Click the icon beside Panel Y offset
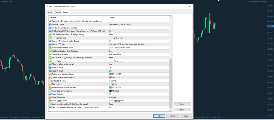 point(50,71)
